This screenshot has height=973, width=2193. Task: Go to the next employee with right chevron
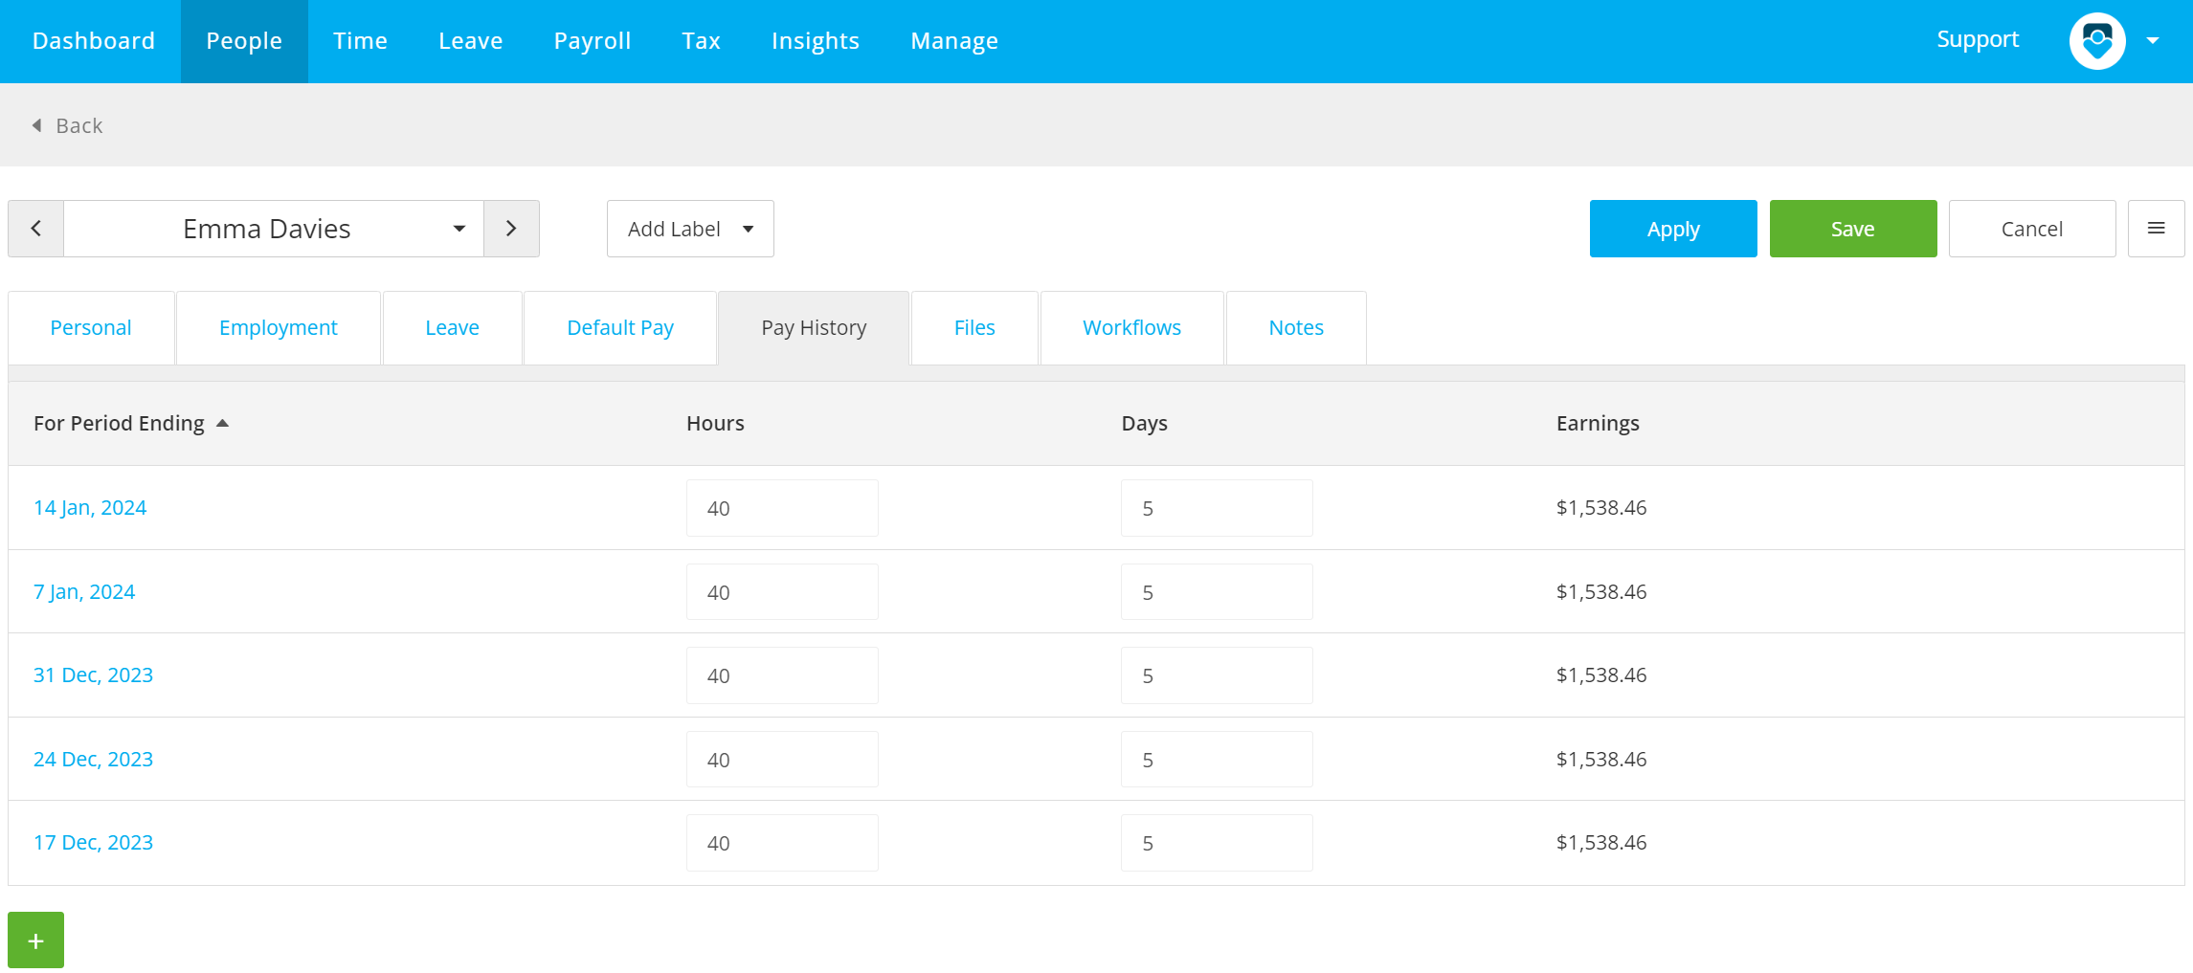point(511,229)
